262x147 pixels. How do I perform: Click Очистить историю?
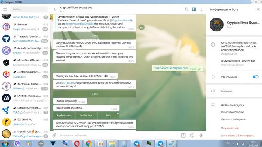[x=232, y=112]
